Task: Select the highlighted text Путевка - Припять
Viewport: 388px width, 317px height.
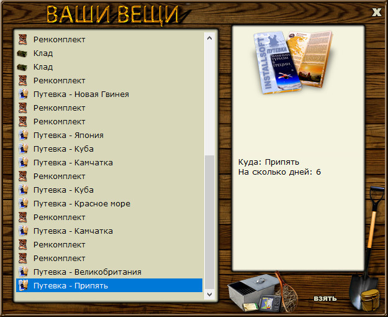Action: (x=71, y=286)
